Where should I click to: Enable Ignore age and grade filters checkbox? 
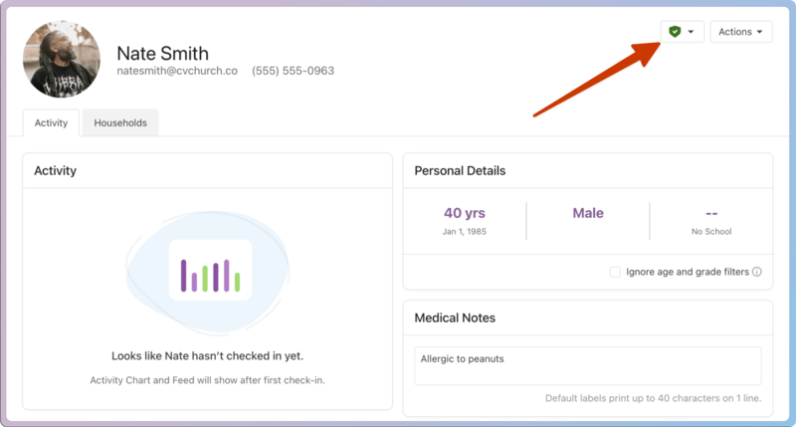tap(615, 272)
